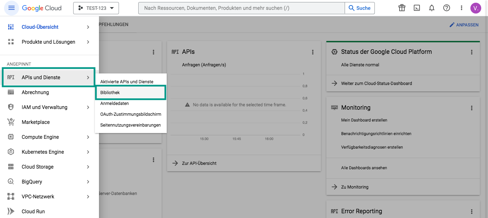Screen dimensions: 488x218
Task: Click the Cloud Run icon
Action: tap(11, 212)
